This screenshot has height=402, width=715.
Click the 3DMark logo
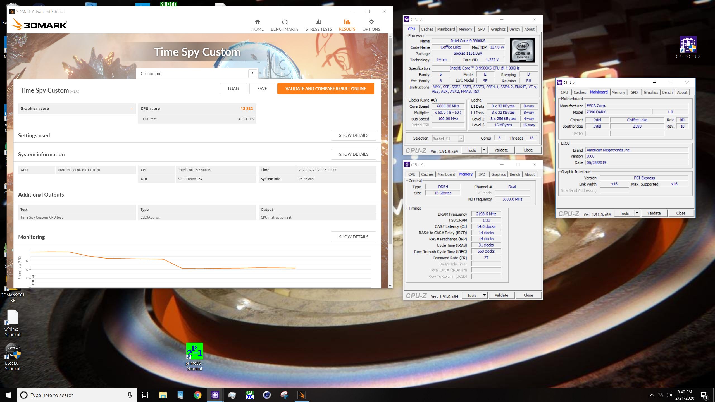click(40, 25)
